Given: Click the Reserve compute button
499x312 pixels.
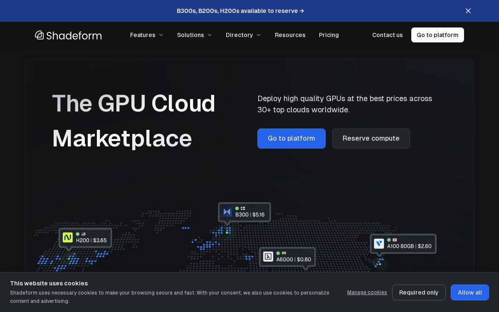Looking at the screenshot, I should click(371, 139).
